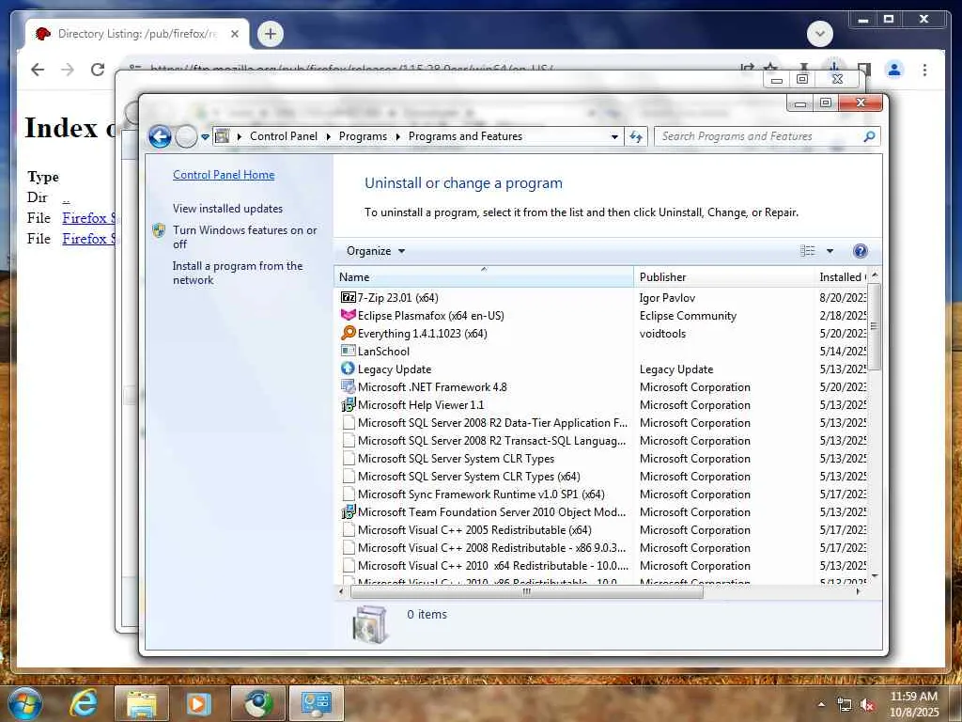Click the muted volume tray icon

tap(867, 705)
